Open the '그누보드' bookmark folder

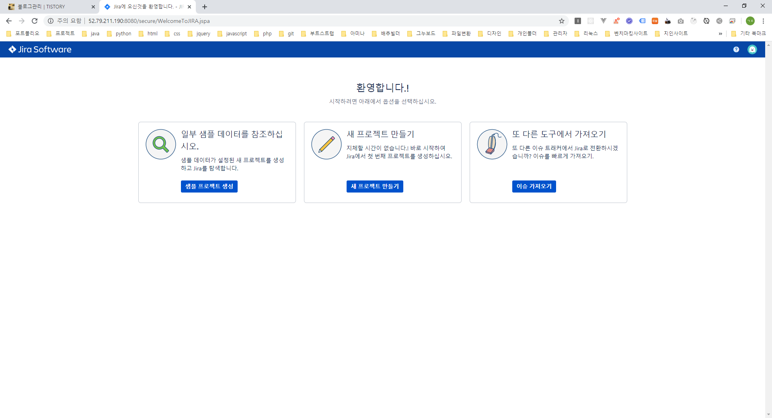[x=421, y=34]
